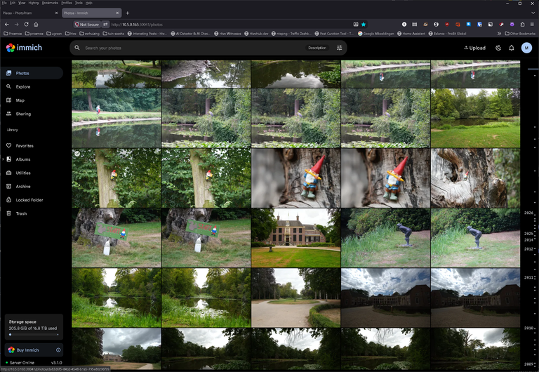Screen dimensions: 539x372
Task: Toggle dark/light theme moon icon
Action: point(498,48)
